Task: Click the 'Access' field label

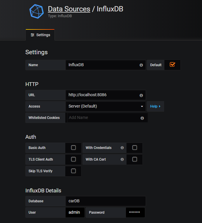Action: pyautogui.click(x=34, y=106)
